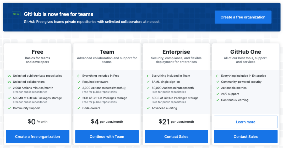283x148 pixels.
Task: Click checkmark next to SAML single sign-on
Action: pyautogui.click(x=148, y=82)
